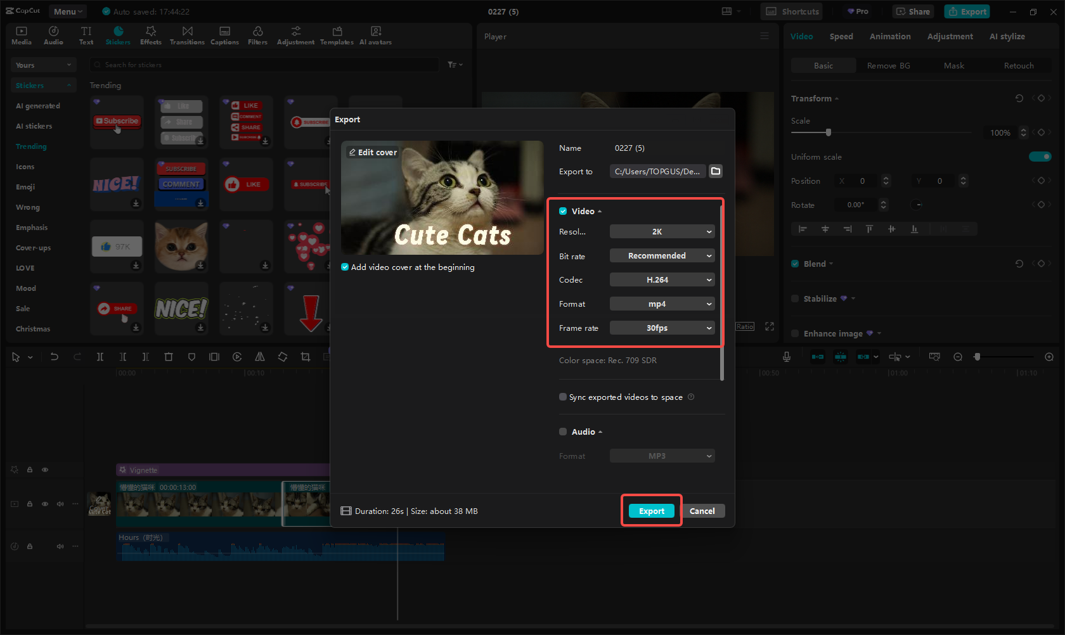
Task: Select the Effects panel icon
Action: [150, 35]
